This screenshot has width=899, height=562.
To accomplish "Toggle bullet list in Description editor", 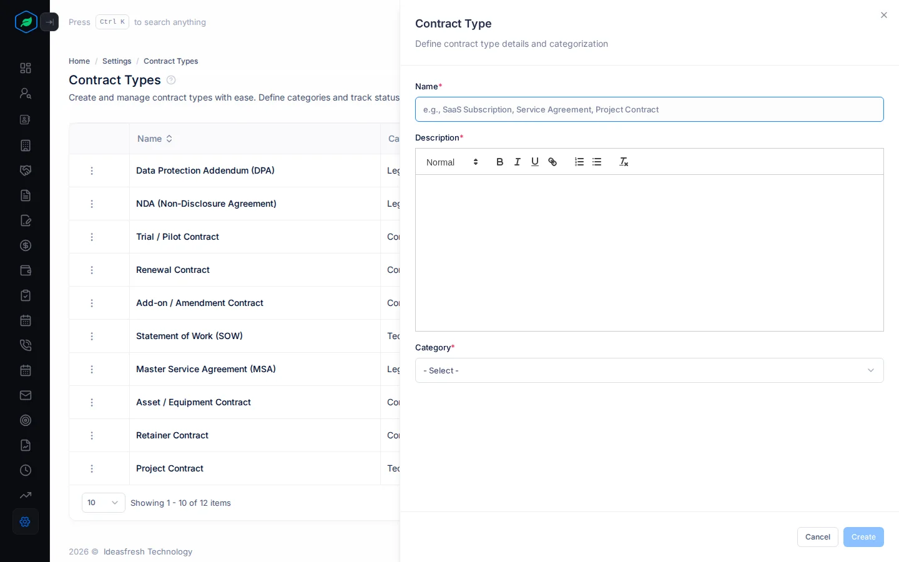I will click(597, 162).
